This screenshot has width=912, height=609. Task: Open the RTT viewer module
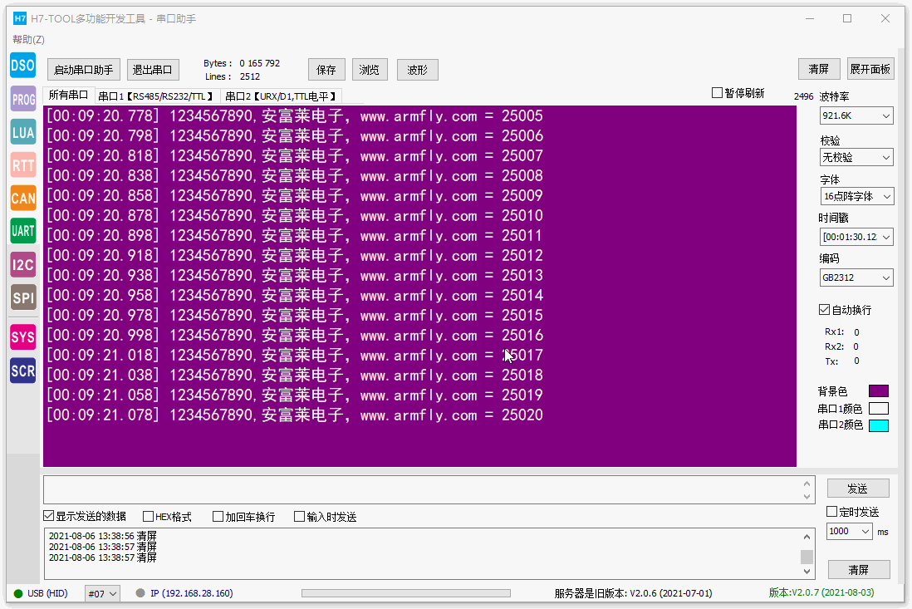[x=22, y=165]
